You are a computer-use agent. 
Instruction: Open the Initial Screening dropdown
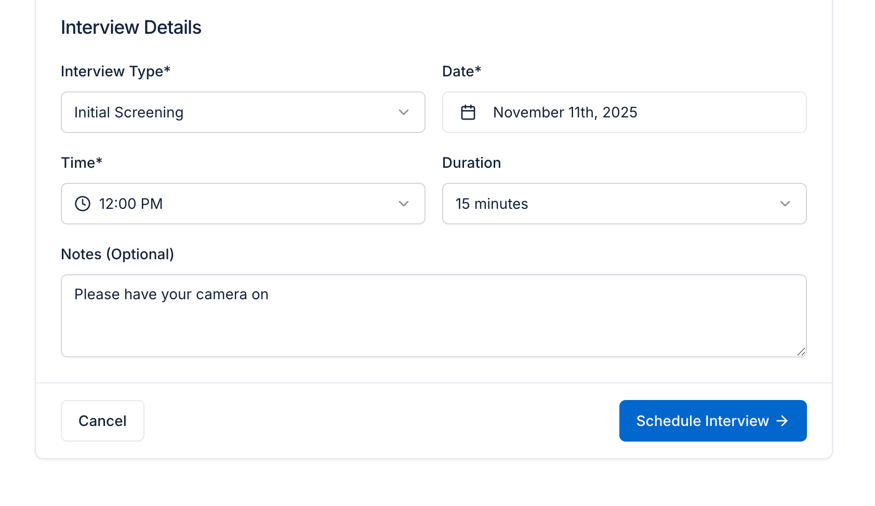point(234,112)
